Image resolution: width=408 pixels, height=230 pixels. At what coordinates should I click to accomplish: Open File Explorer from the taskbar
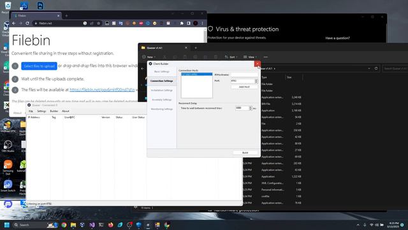click(x=73, y=225)
